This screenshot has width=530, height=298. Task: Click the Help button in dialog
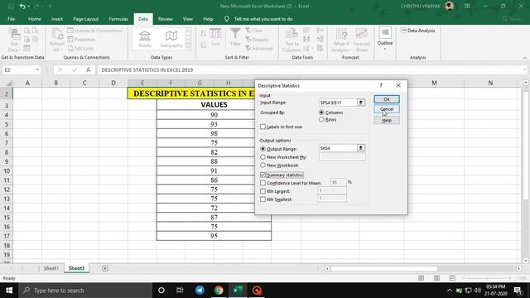tap(387, 120)
